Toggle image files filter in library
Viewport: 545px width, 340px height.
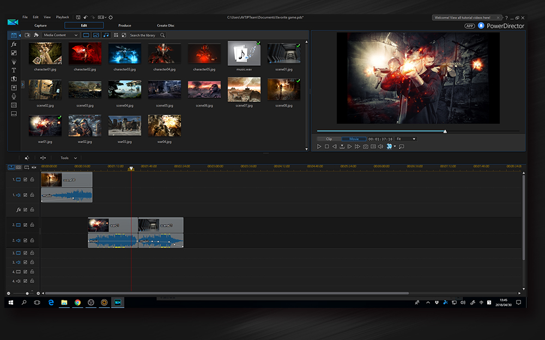[x=96, y=35]
